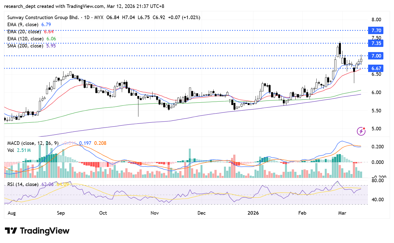
Task: Click the purple lightning bolt icon
Action: tap(361, 131)
